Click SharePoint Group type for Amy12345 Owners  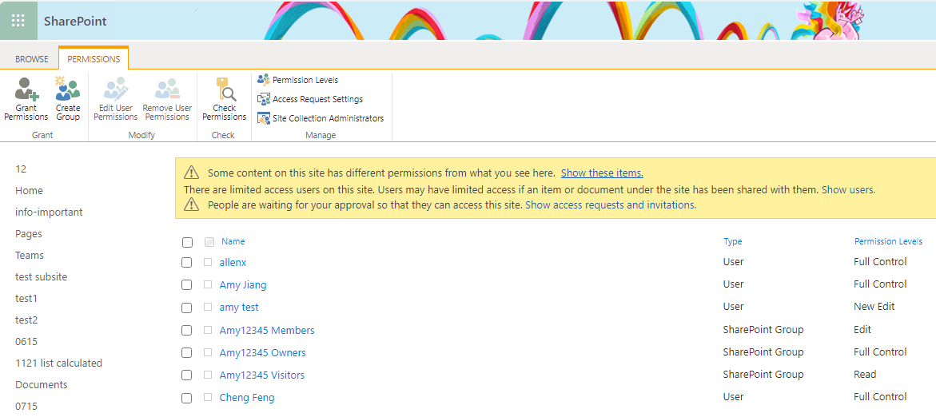click(763, 352)
